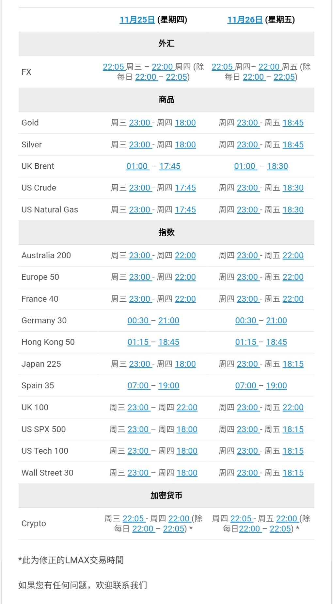
Task: Click Spain 35's Thursday 07:00 opening link
Action: [138, 386]
